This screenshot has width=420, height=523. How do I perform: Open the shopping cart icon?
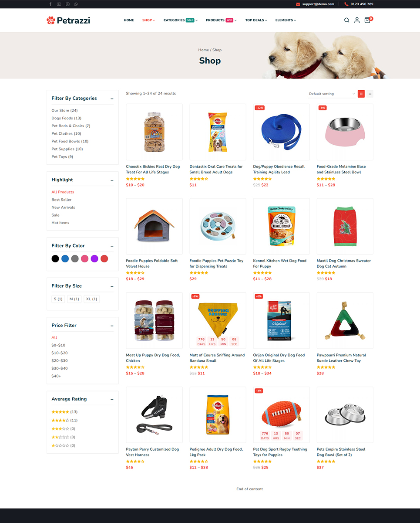368,20
